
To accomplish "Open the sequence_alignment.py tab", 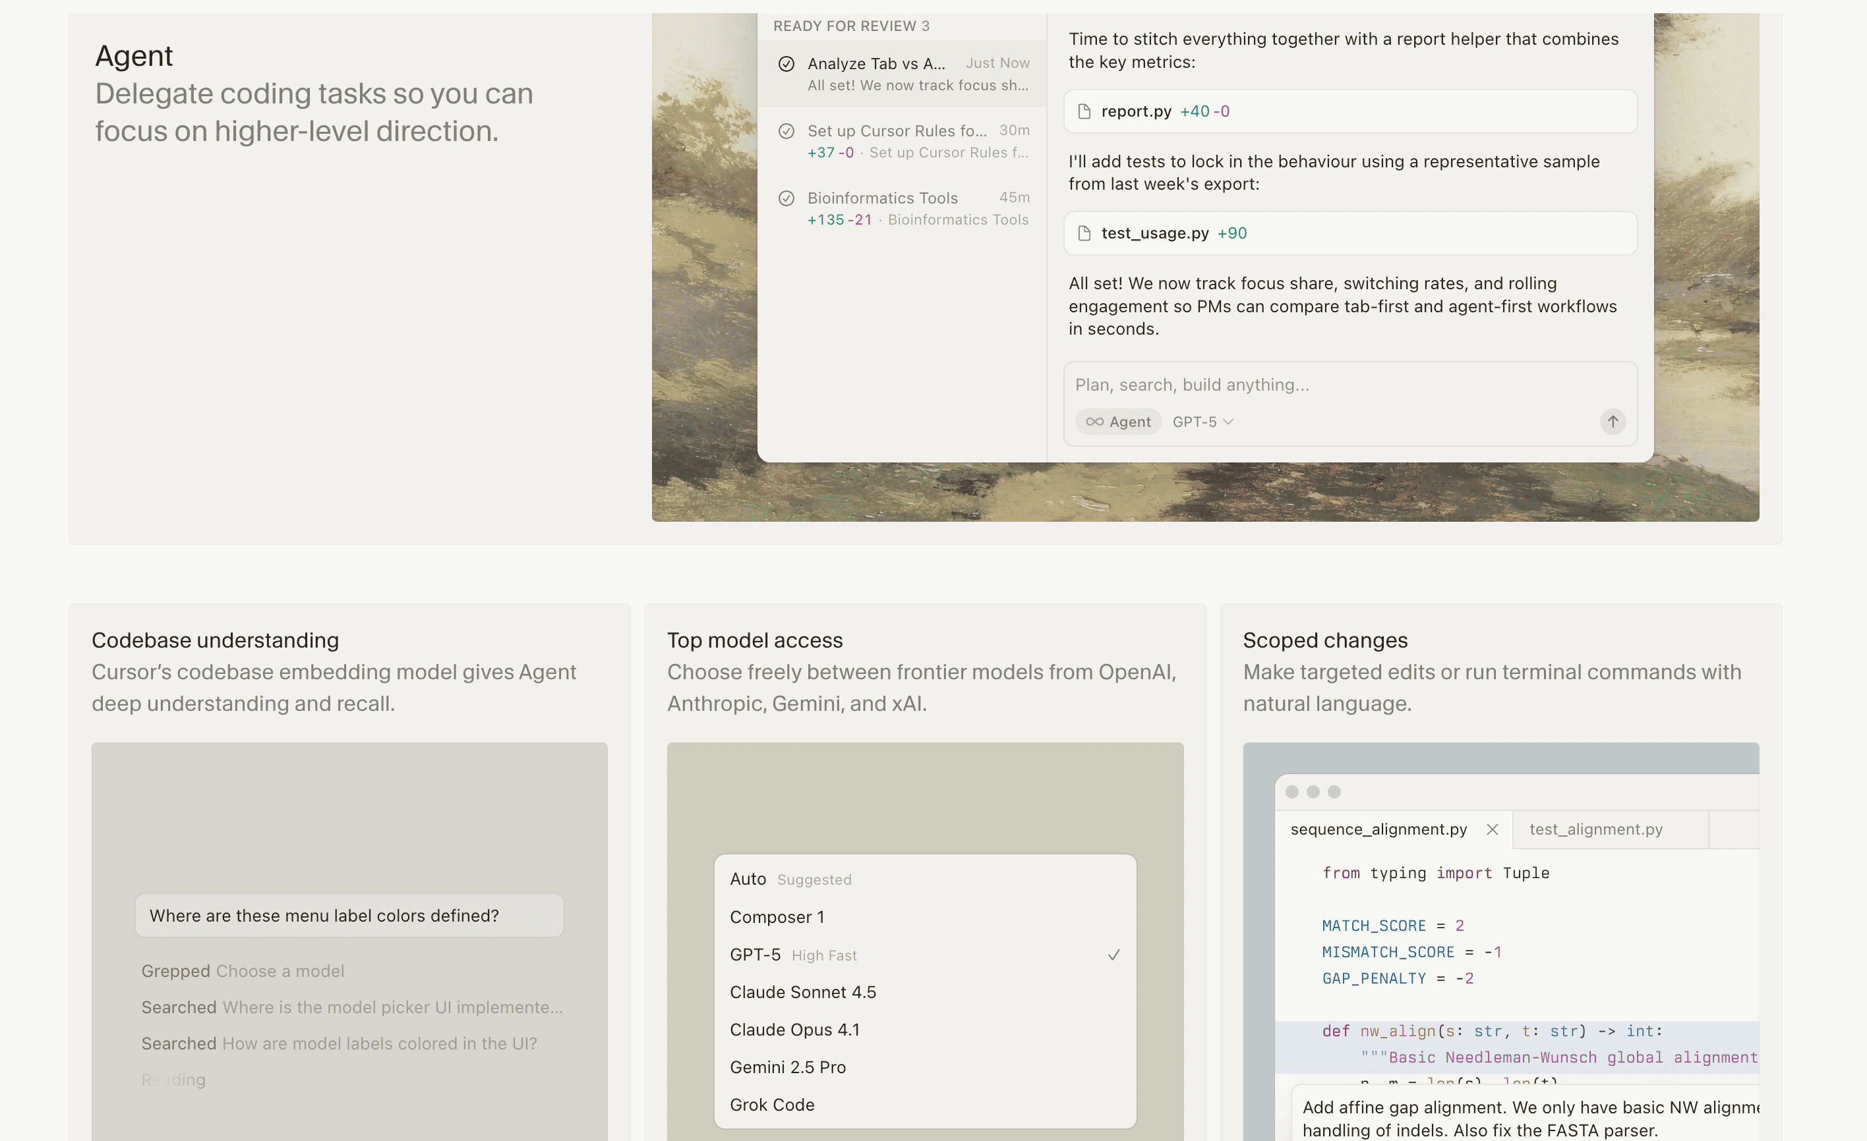I will point(1379,829).
